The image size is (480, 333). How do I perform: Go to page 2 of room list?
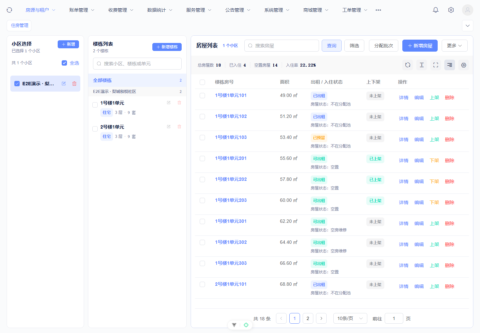pyautogui.click(x=308, y=319)
